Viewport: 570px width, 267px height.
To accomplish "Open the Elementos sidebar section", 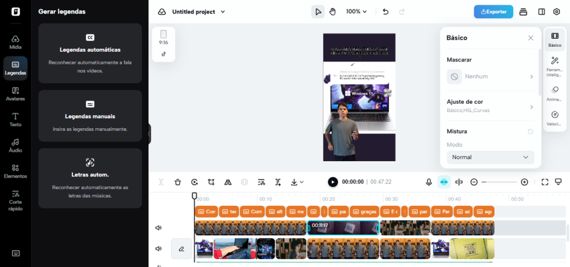I will click(15, 171).
